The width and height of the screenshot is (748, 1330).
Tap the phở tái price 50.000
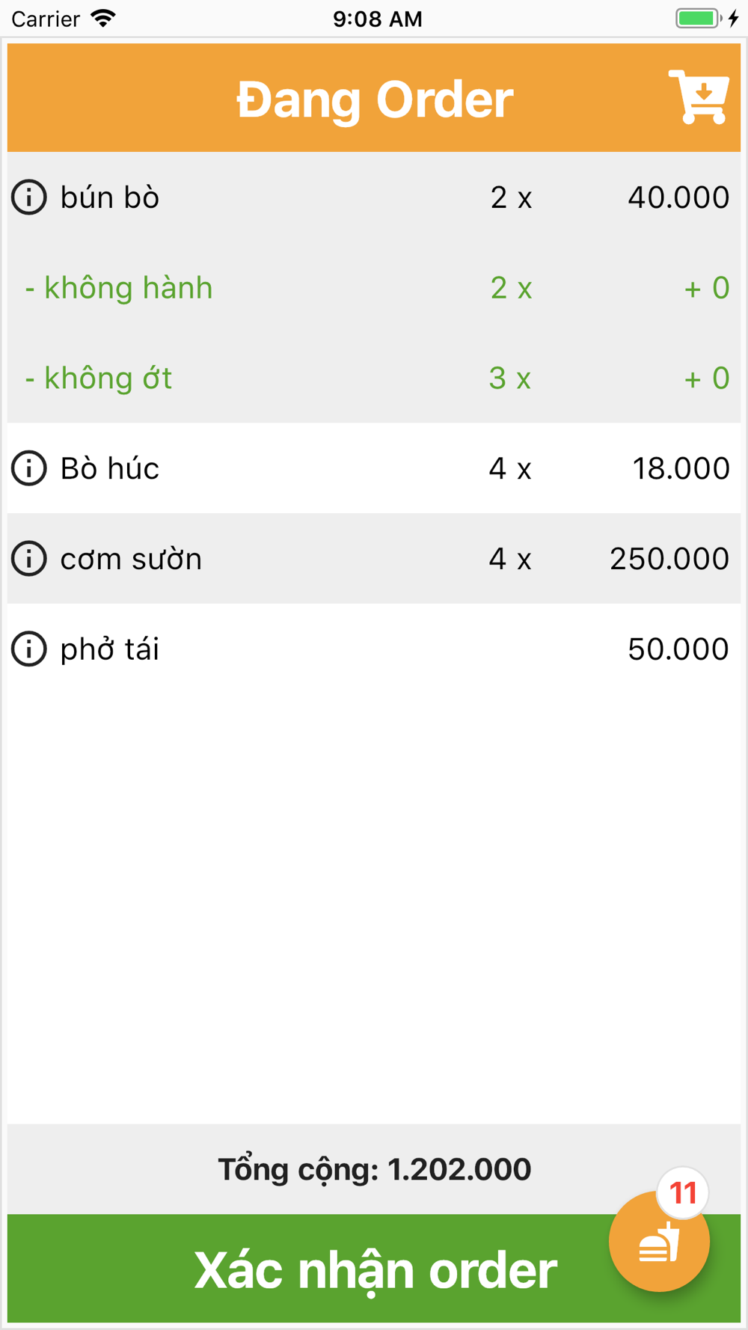[678, 649]
